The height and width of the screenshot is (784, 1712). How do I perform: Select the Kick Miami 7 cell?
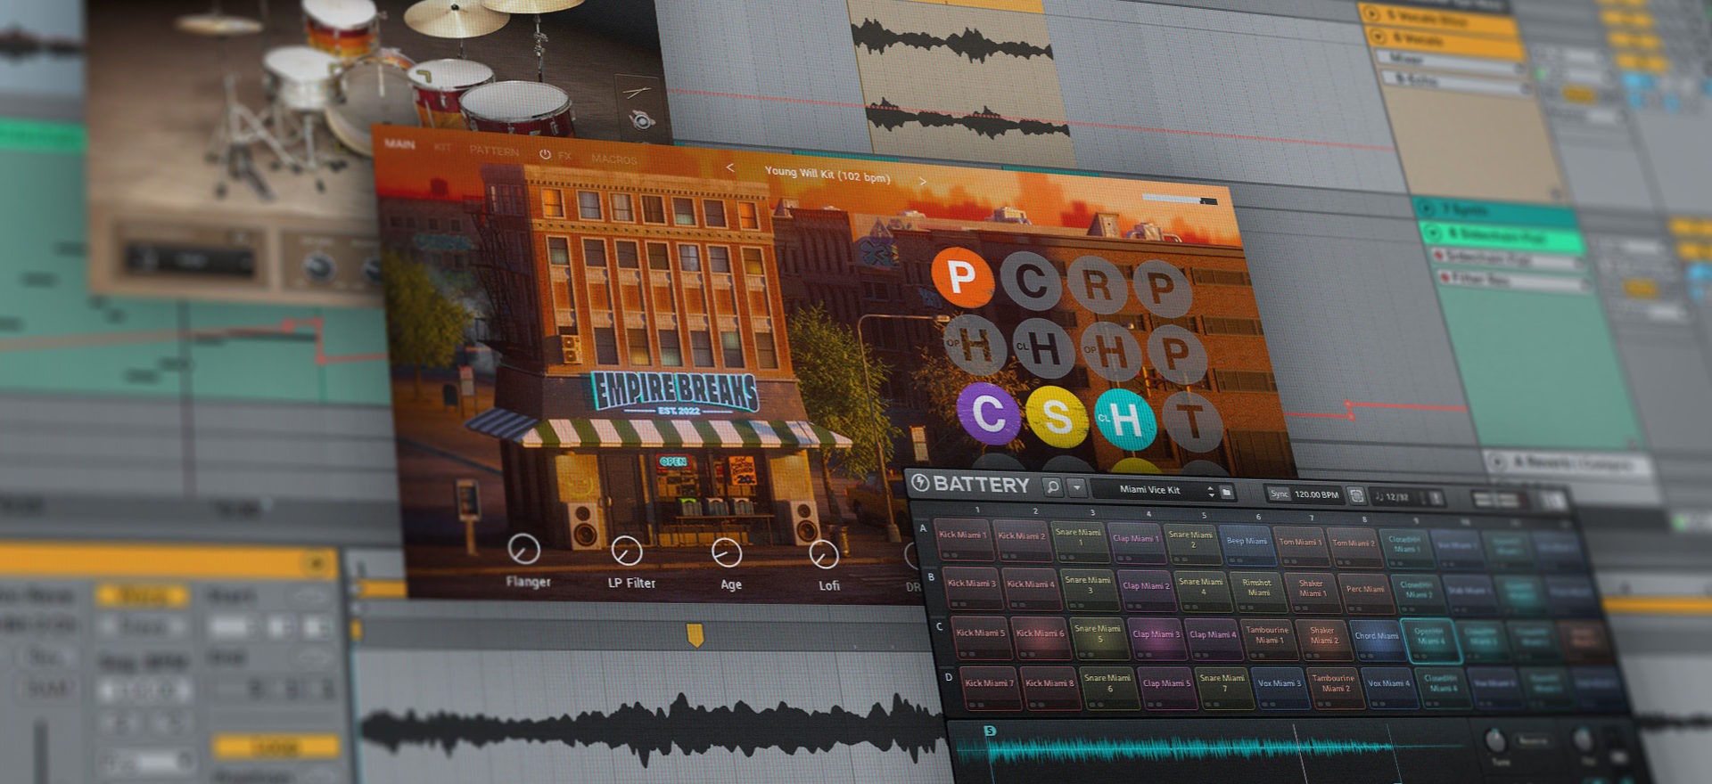tap(990, 687)
